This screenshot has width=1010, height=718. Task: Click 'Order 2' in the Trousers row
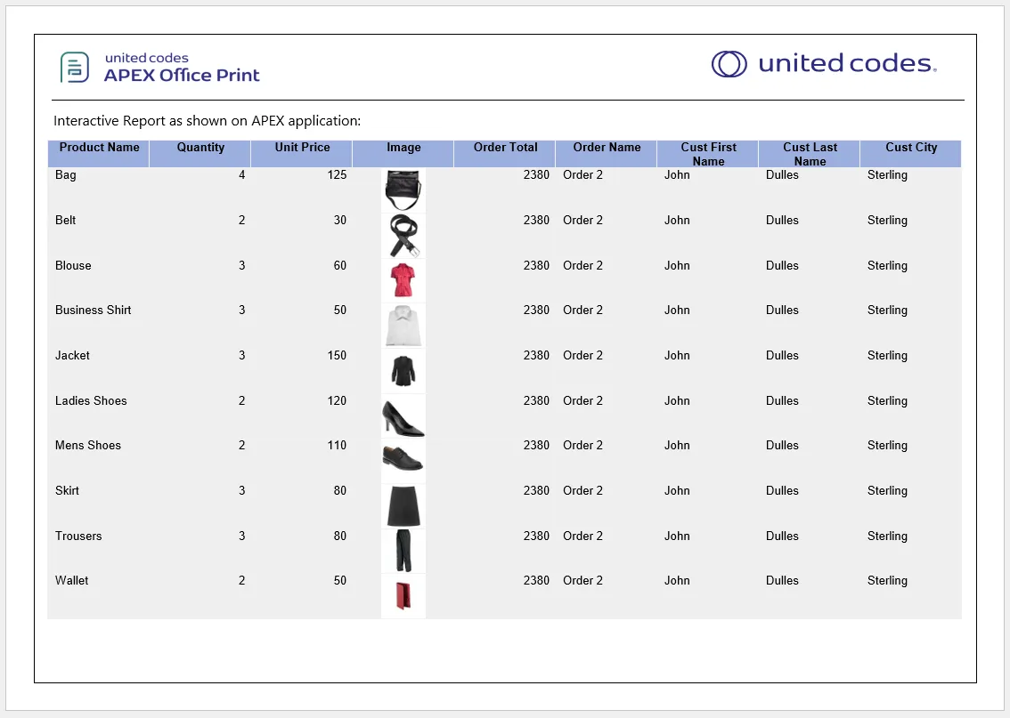click(x=583, y=536)
